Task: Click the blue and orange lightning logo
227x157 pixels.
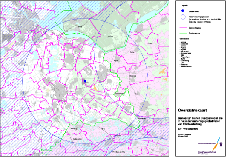Action: coord(216,144)
